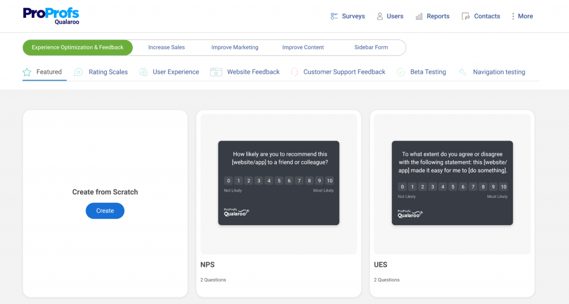Open the Website Feedback tab
The height and width of the screenshot is (304, 569).
pyautogui.click(x=245, y=72)
